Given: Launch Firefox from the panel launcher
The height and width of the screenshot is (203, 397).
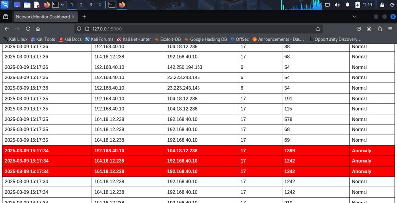Looking at the screenshot, I should (47, 5).
